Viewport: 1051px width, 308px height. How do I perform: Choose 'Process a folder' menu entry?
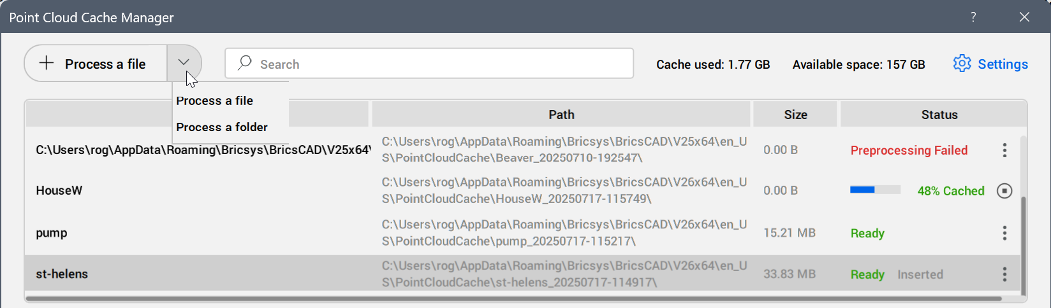tap(222, 127)
